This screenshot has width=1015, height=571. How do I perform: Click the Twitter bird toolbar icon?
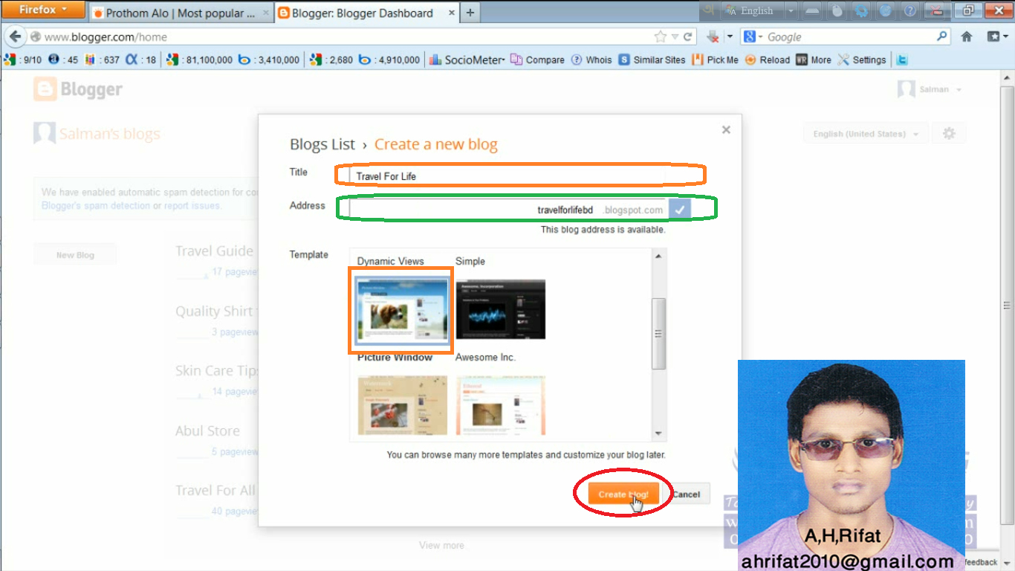pos(901,59)
